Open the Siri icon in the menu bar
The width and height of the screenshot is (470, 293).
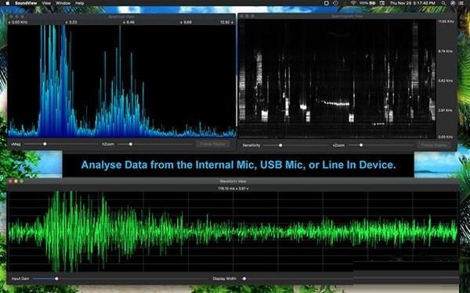[x=453, y=3]
